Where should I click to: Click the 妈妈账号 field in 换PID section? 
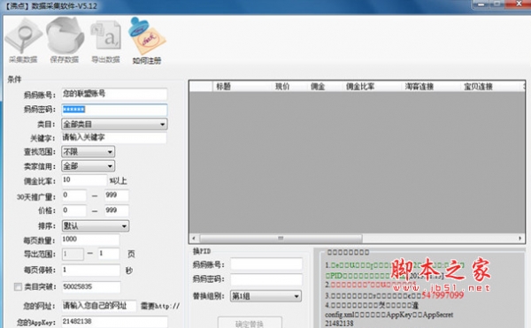point(266,263)
